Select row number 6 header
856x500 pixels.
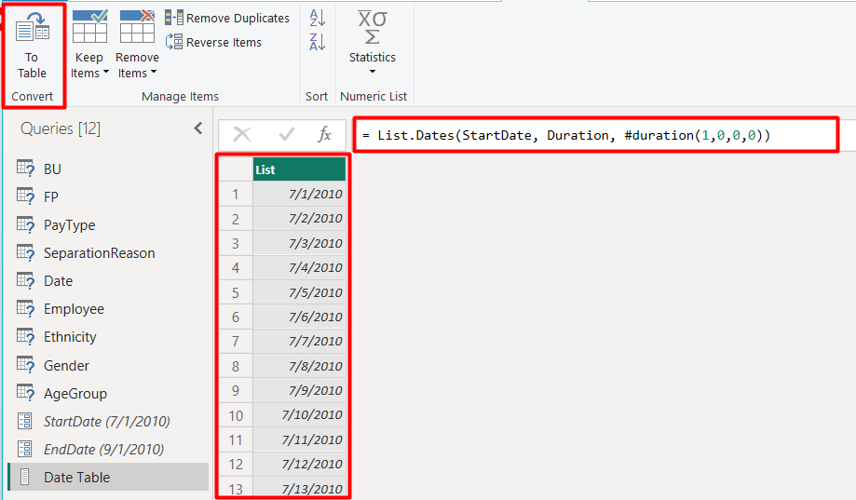[x=236, y=317]
